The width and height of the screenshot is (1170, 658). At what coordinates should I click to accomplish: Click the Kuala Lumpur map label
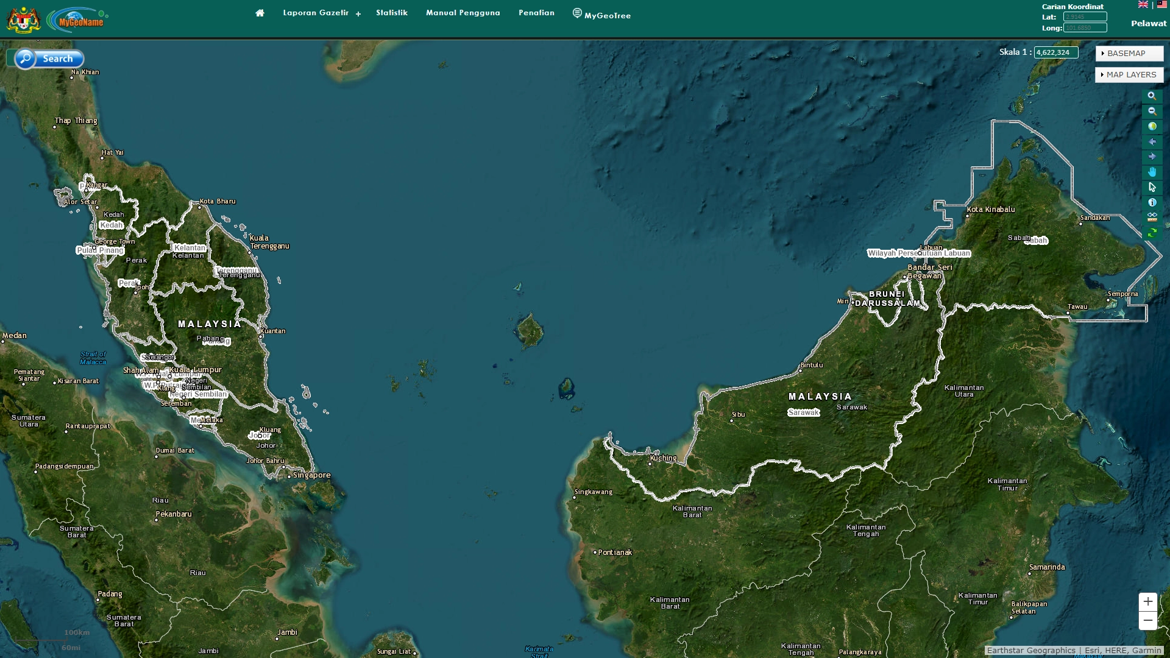[196, 370]
